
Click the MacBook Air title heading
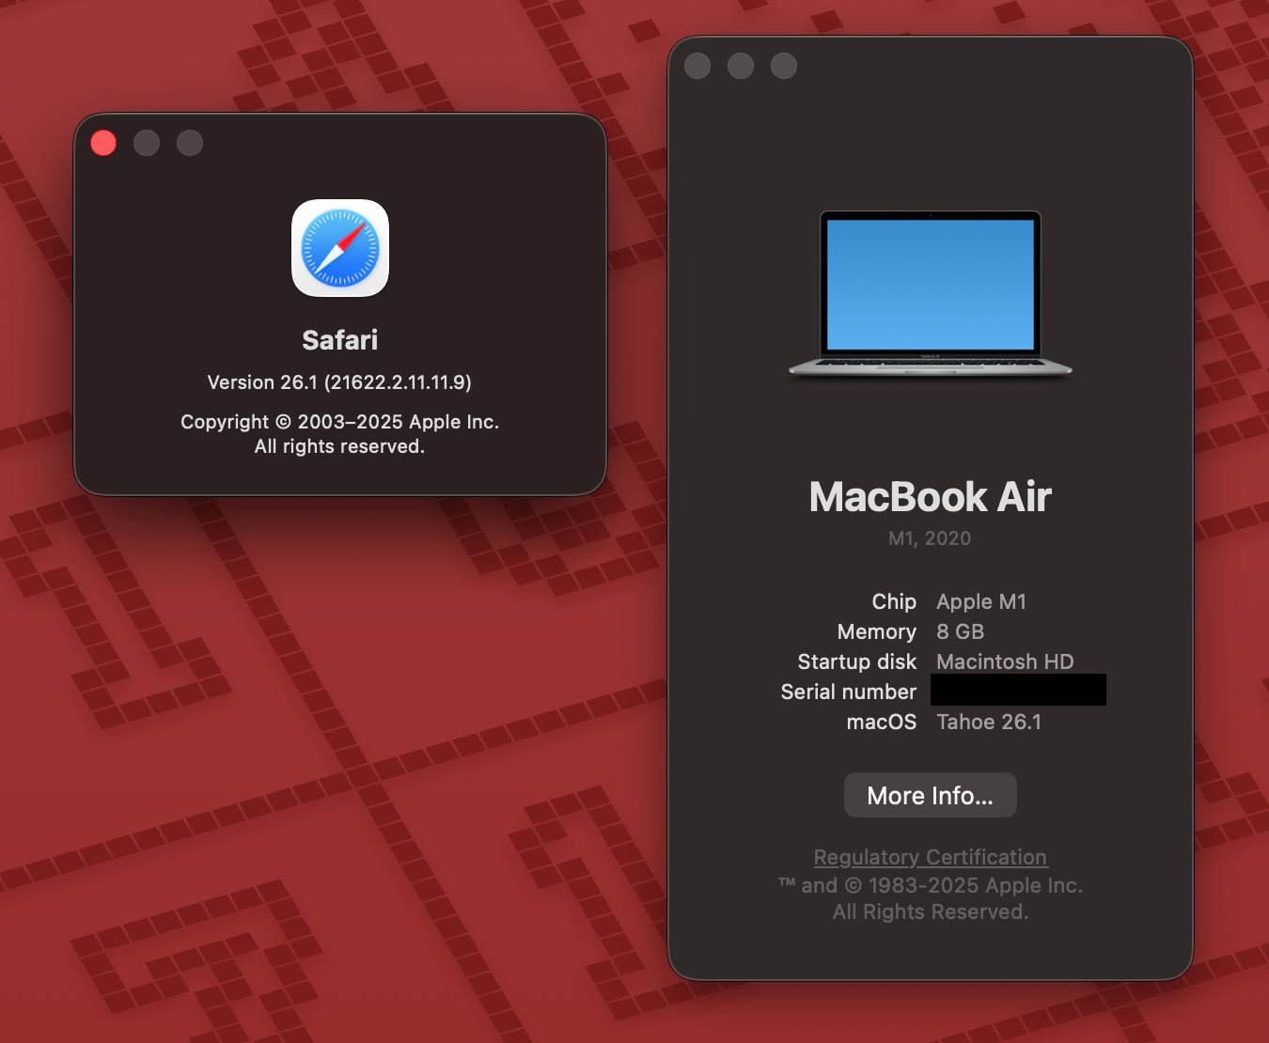coord(930,497)
